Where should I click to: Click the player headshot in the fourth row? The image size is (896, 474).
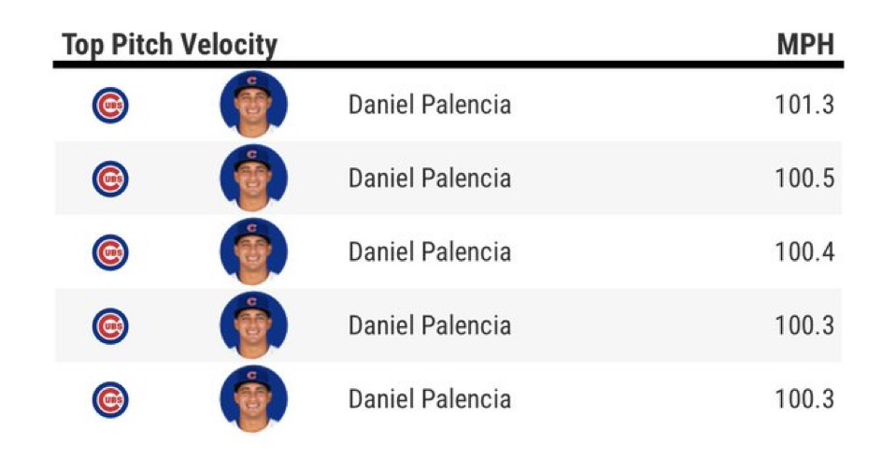[253, 325]
